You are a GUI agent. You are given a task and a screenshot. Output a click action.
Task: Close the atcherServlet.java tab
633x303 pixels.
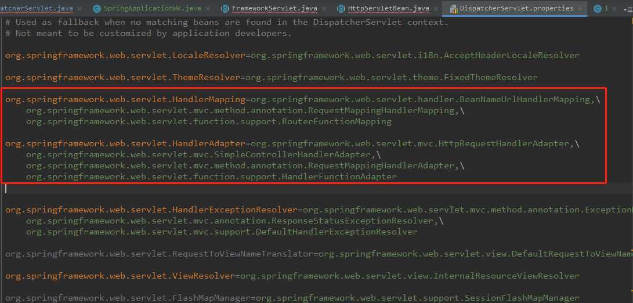pyautogui.click(x=79, y=9)
